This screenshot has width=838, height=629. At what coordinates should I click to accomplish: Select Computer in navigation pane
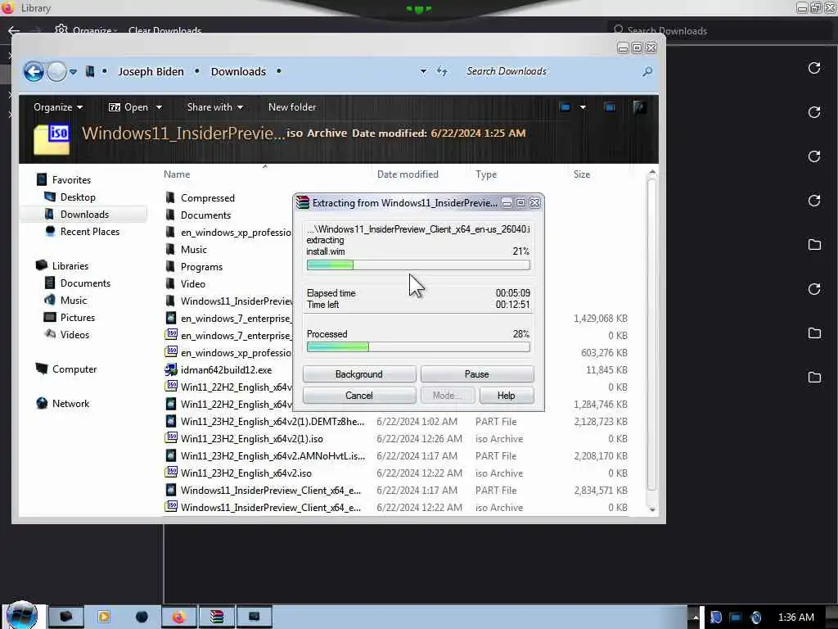[x=74, y=369]
